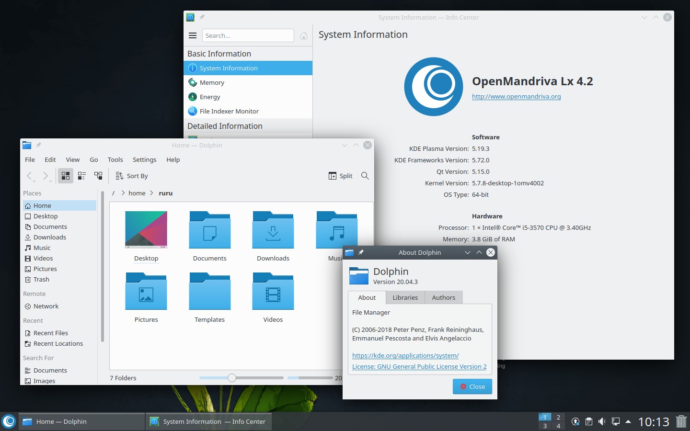Select the Documents folder icon in file view
This screenshot has height=431, width=690.
tap(210, 230)
